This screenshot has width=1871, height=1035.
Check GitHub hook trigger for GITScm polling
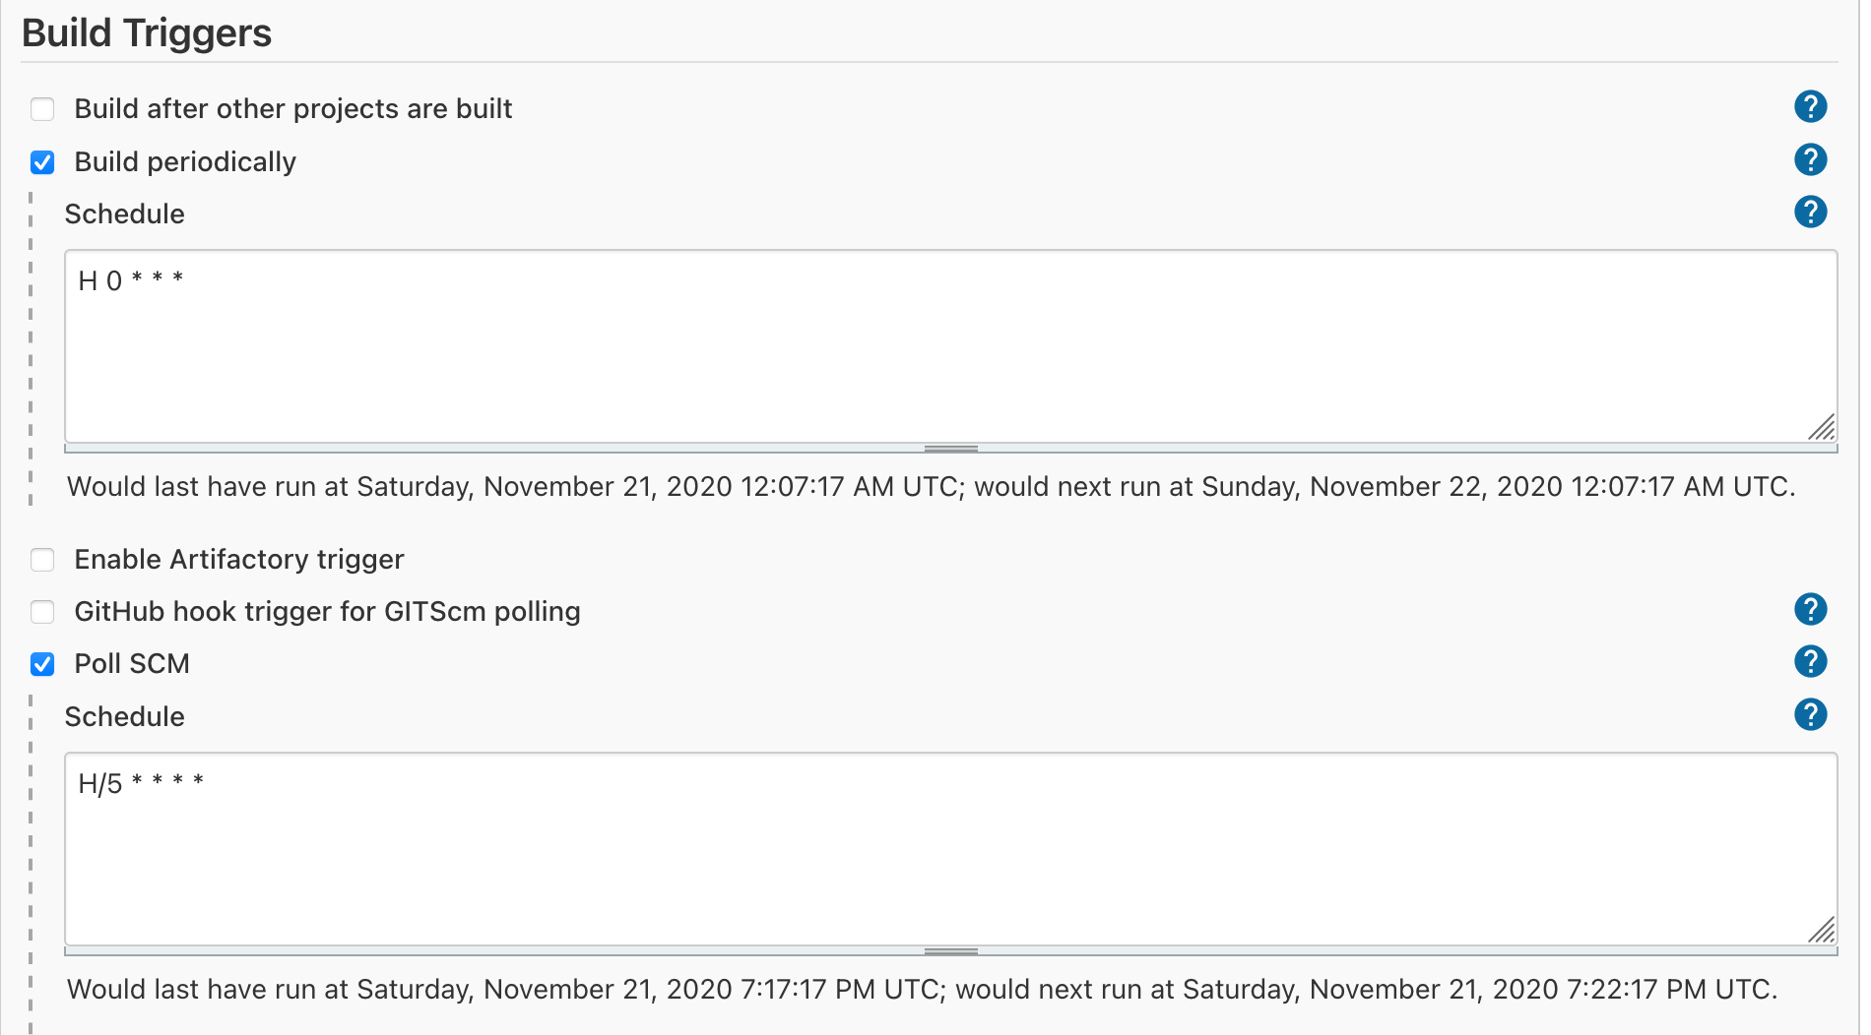click(42, 612)
